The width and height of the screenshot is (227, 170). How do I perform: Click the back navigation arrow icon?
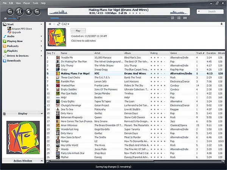coord(50,24)
